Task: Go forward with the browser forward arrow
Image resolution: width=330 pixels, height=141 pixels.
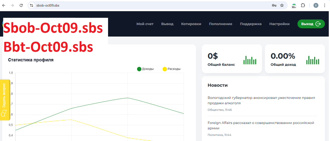Action: coord(12,5)
